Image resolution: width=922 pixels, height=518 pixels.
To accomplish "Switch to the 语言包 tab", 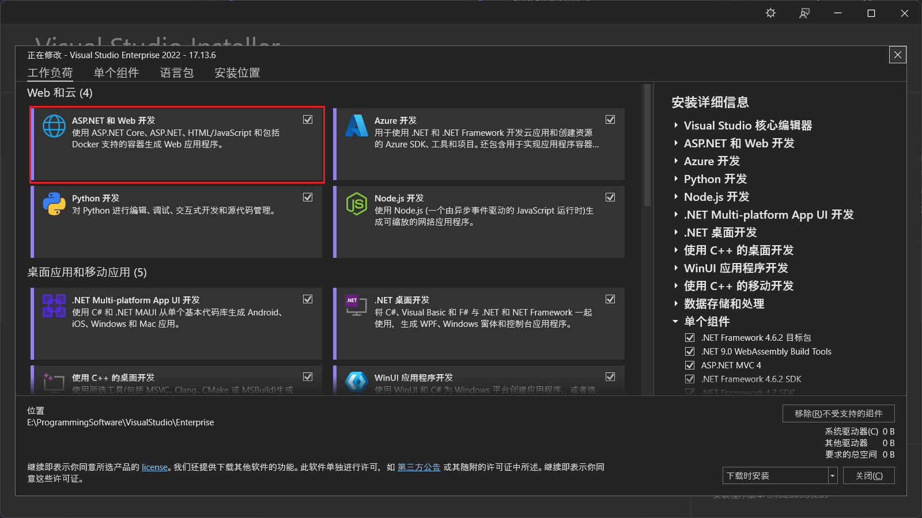I will click(176, 73).
